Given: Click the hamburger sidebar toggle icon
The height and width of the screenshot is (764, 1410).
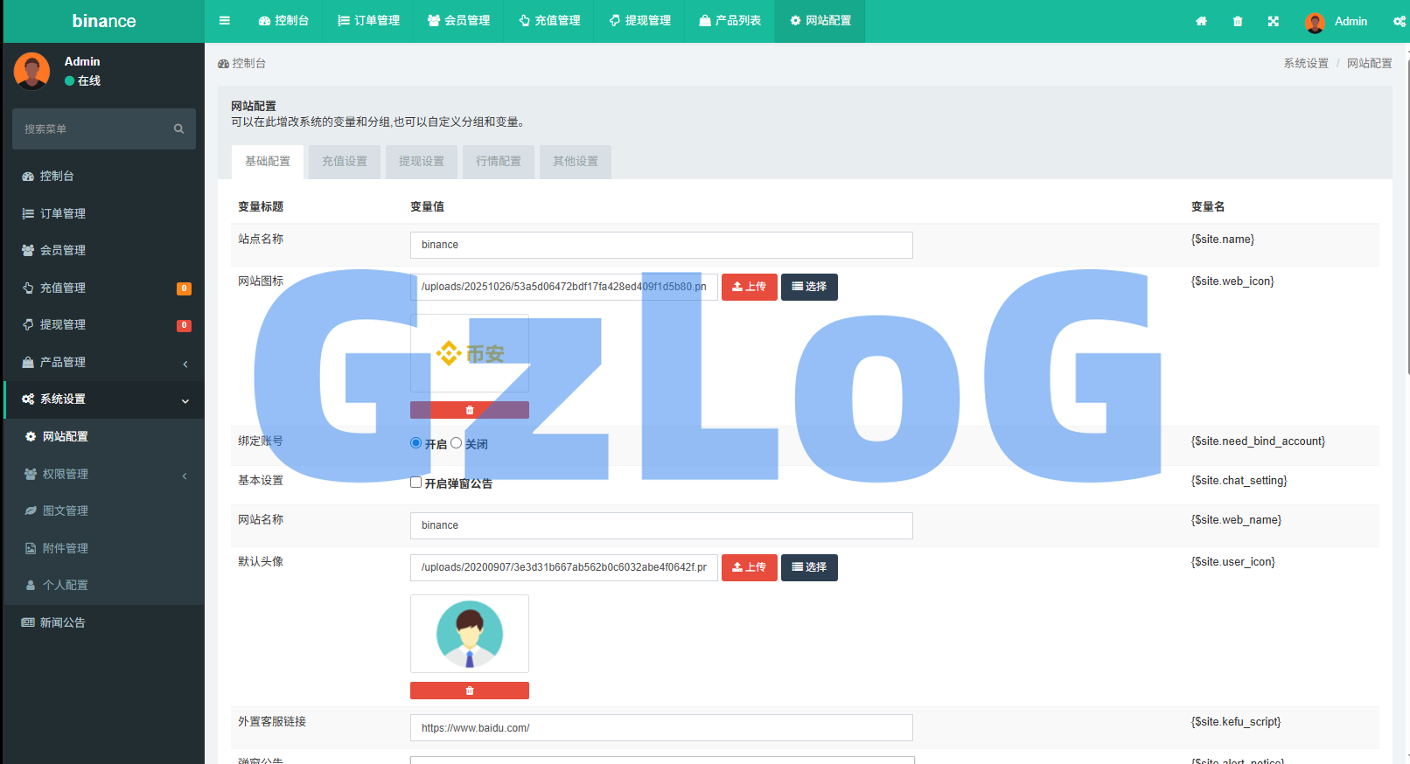Looking at the screenshot, I should (x=225, y=21).
